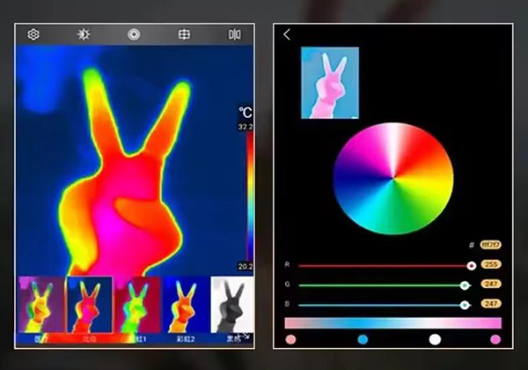Click the G green slider handle

pos(465,285)
